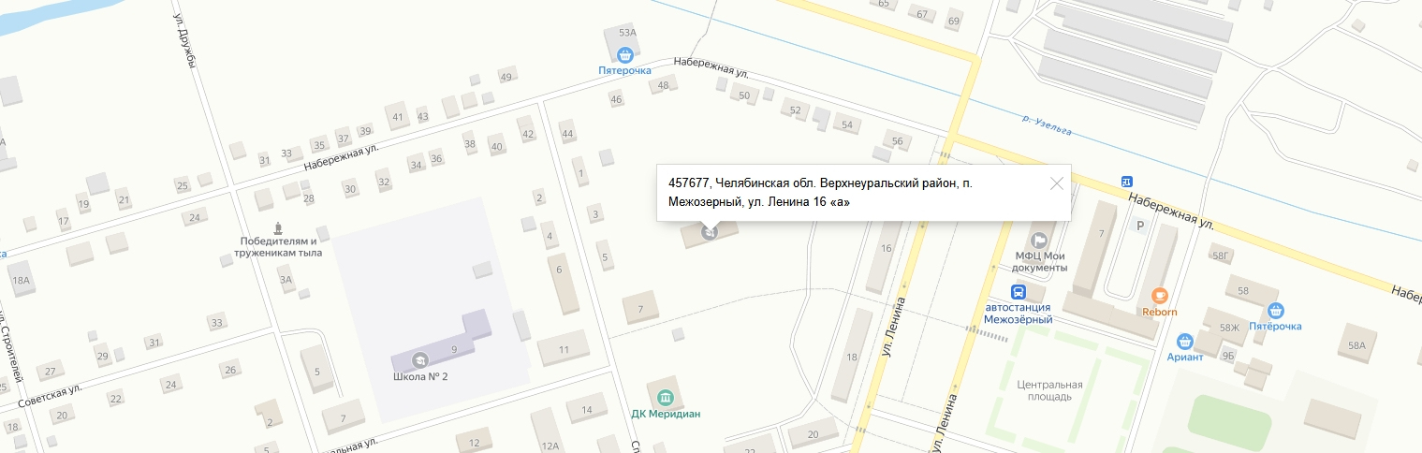Open the Ариант shop basket icon
Screen dimensions: 1422x453
(1184, 340)
